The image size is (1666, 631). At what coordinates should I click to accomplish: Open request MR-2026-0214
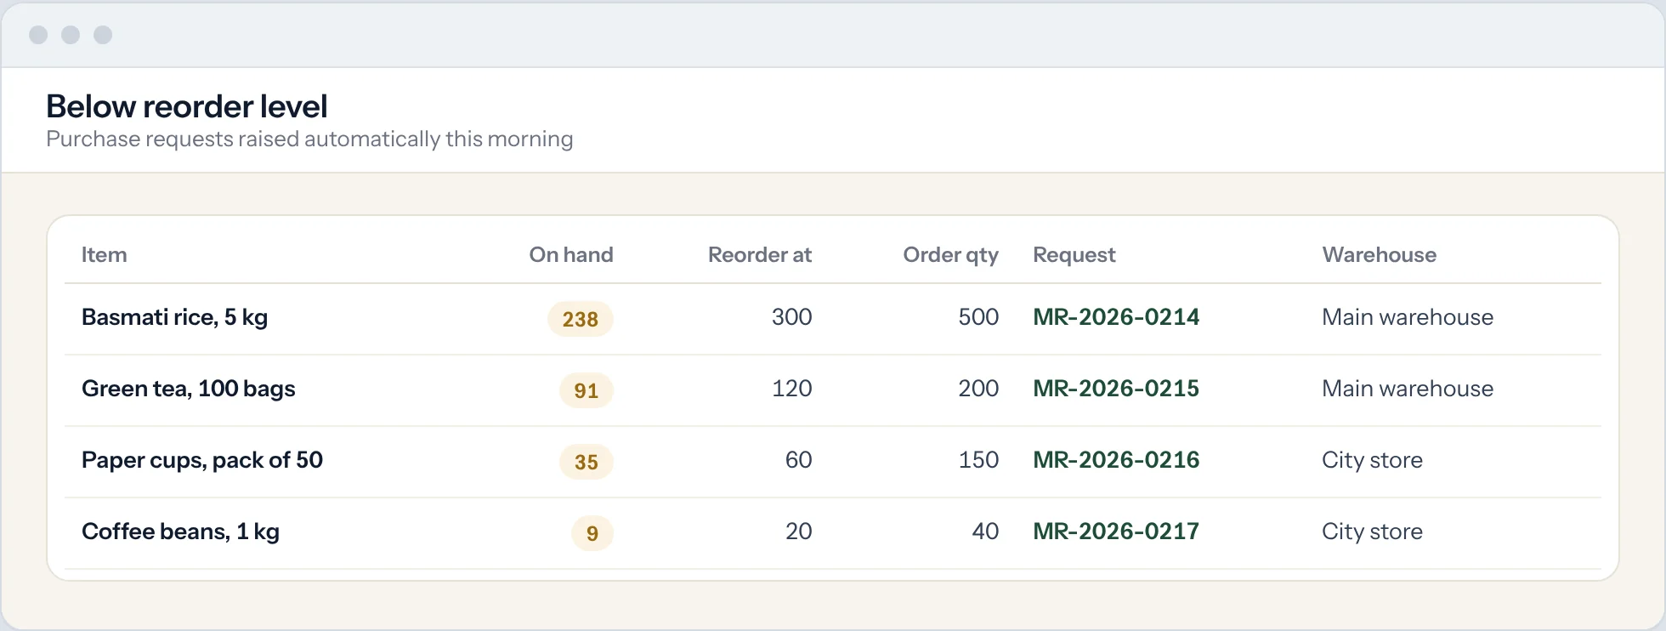point(1116,317)
